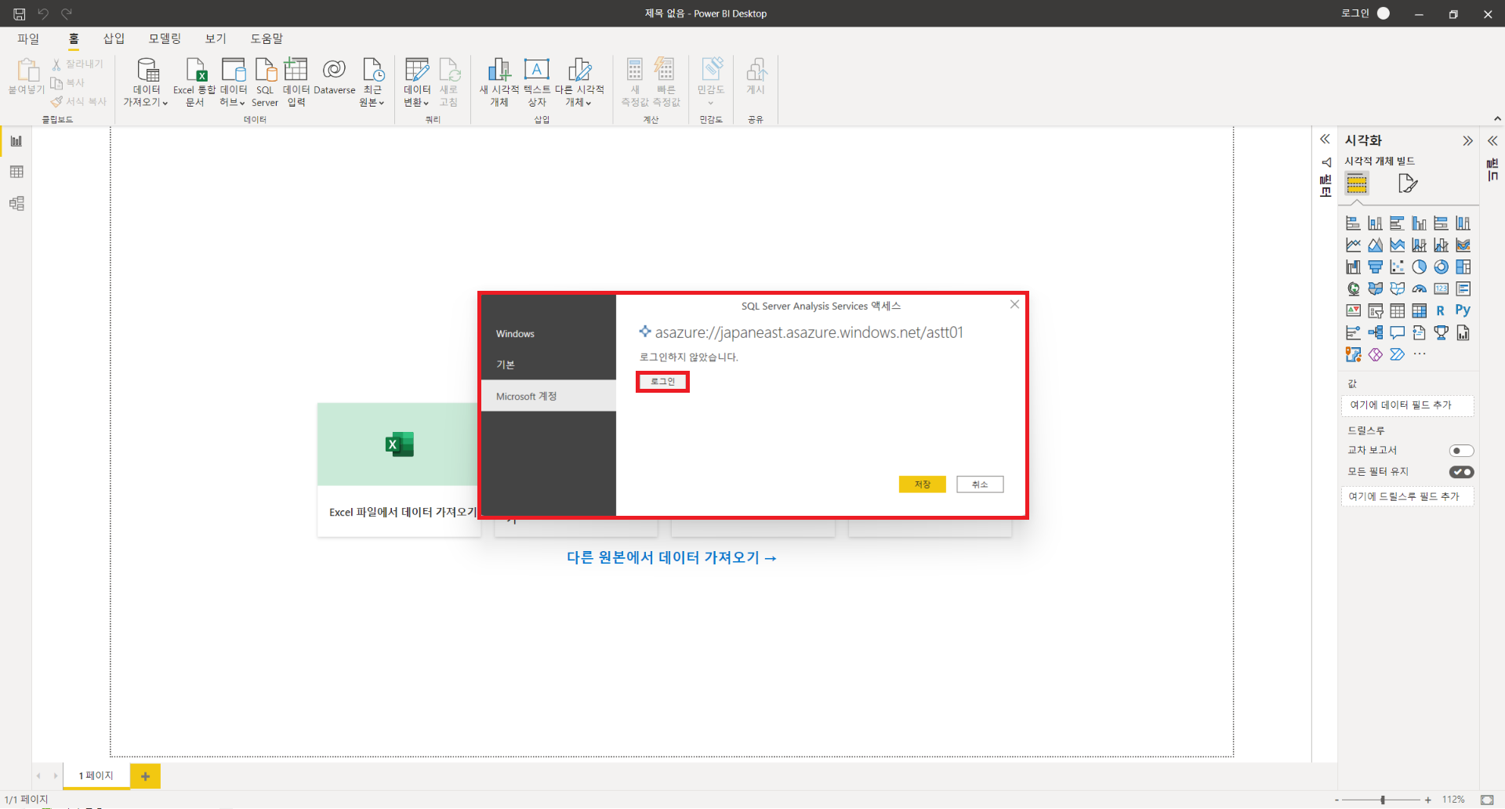Open the Get Data dropdown arrow
Image resolution: width=1505 pixels, height=809 pixels.
click(x=165, y=103)
